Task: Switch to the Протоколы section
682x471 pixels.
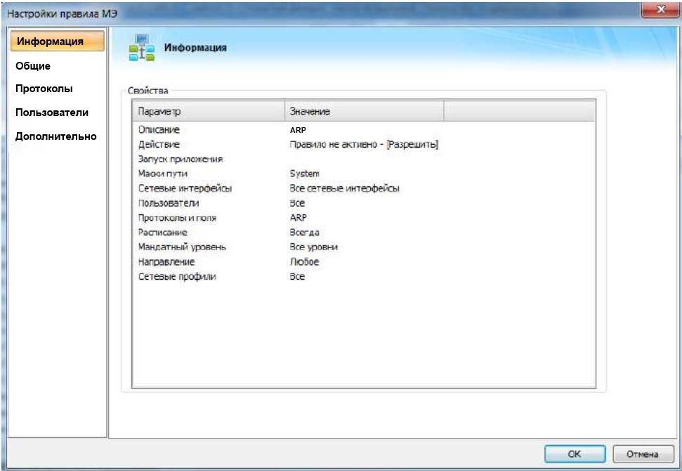Action: (x=44, y=89)
